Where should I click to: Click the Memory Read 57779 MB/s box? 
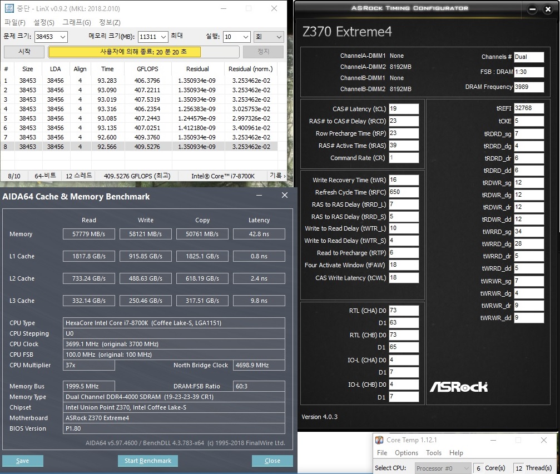(88, 234)
